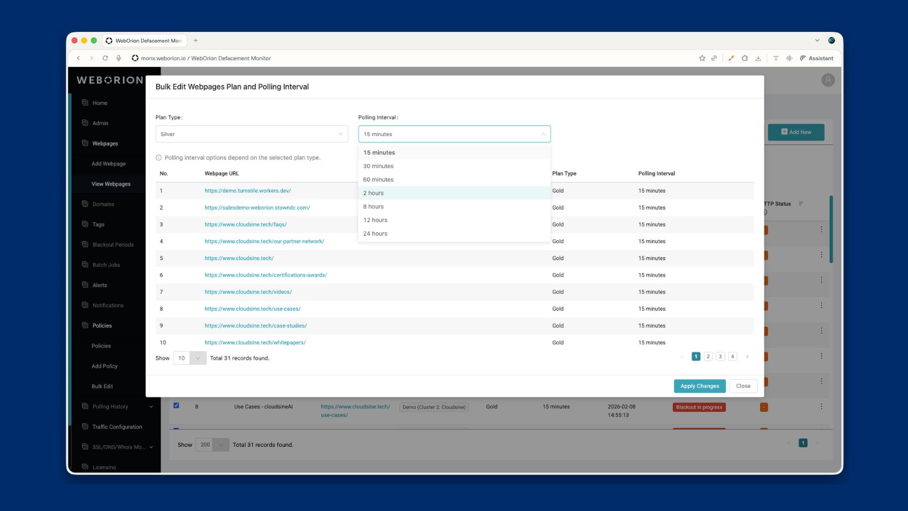Choose 24 hours from interval list
Image resolution: width=908 pixels, height=511 pixels.
[376, 233]
